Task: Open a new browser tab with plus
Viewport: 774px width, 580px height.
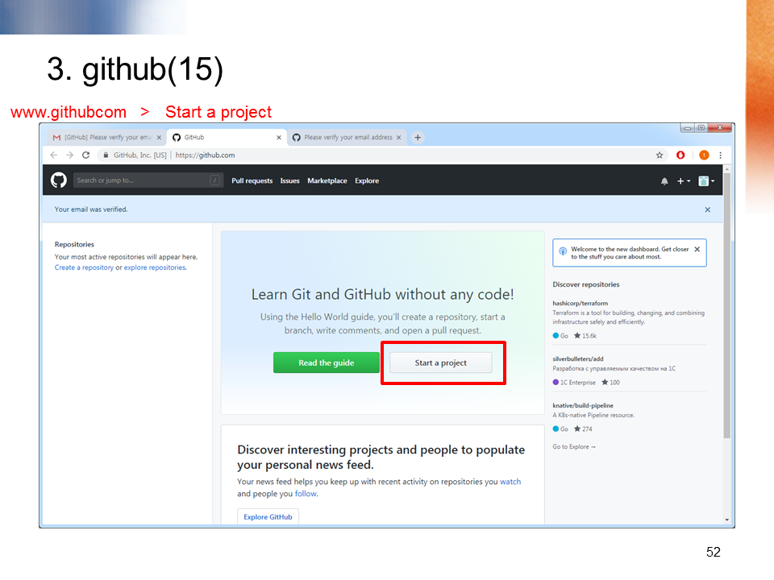Action: [x=418, y=138]
